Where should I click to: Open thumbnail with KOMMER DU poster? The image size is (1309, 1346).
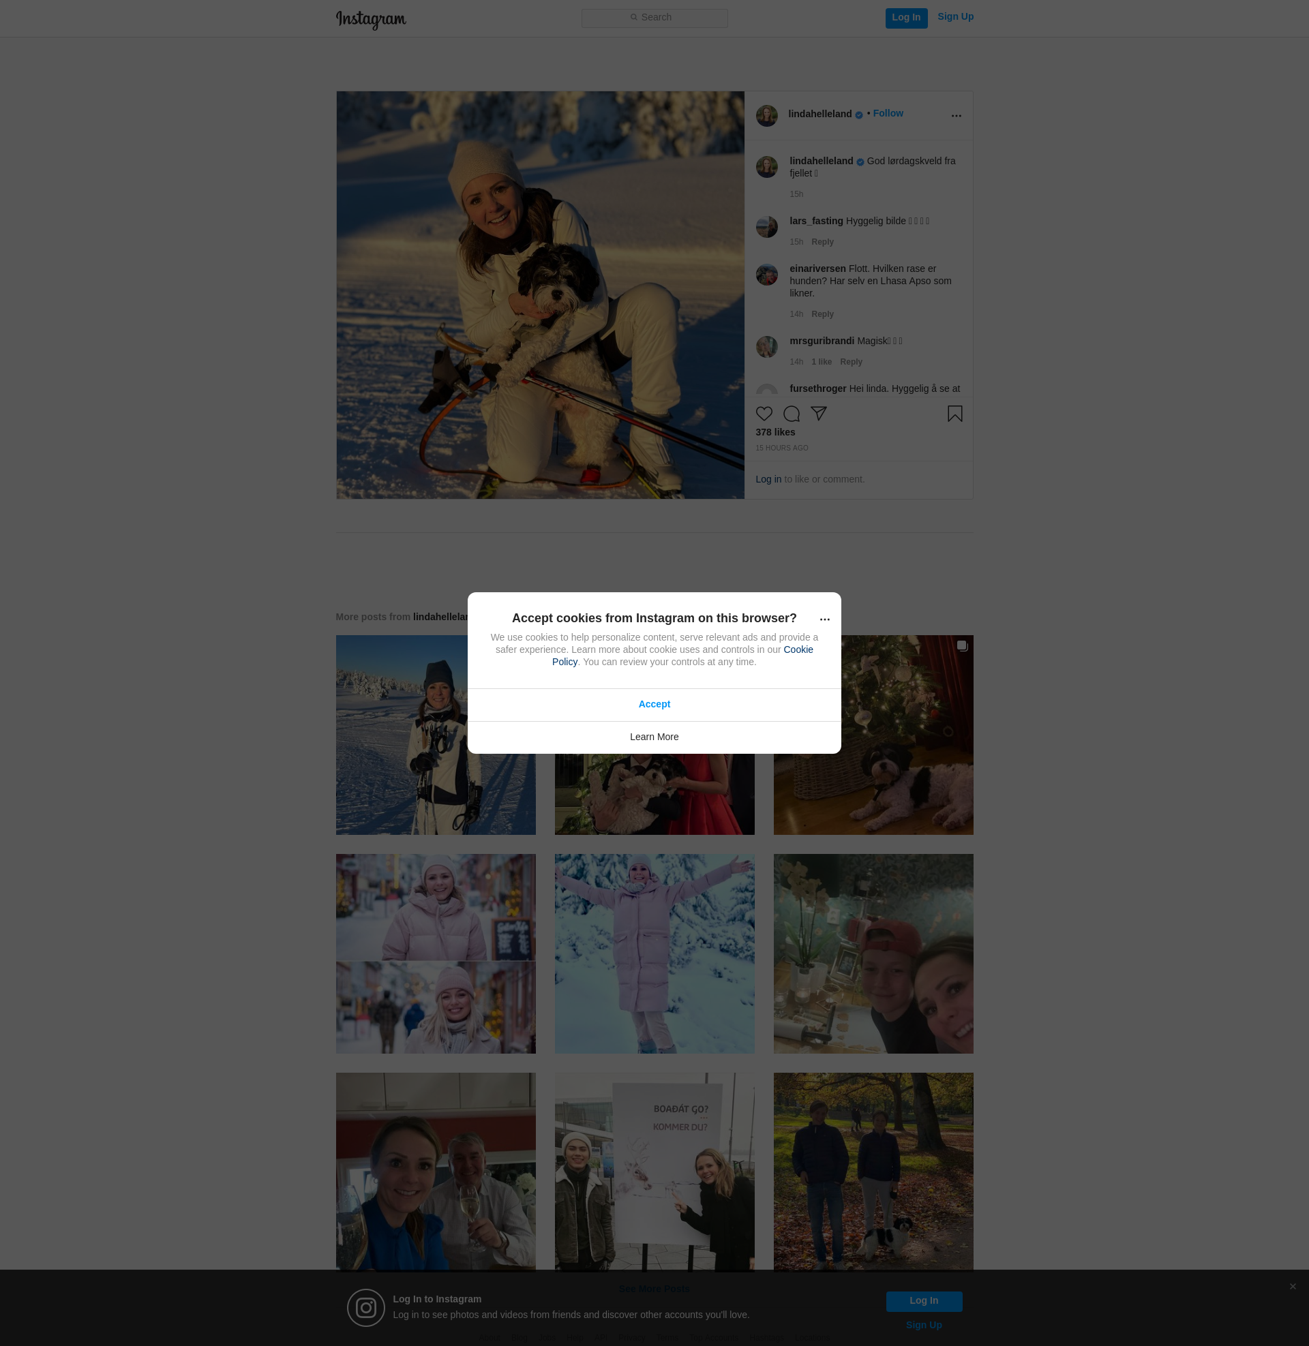tap(654, 1172)
